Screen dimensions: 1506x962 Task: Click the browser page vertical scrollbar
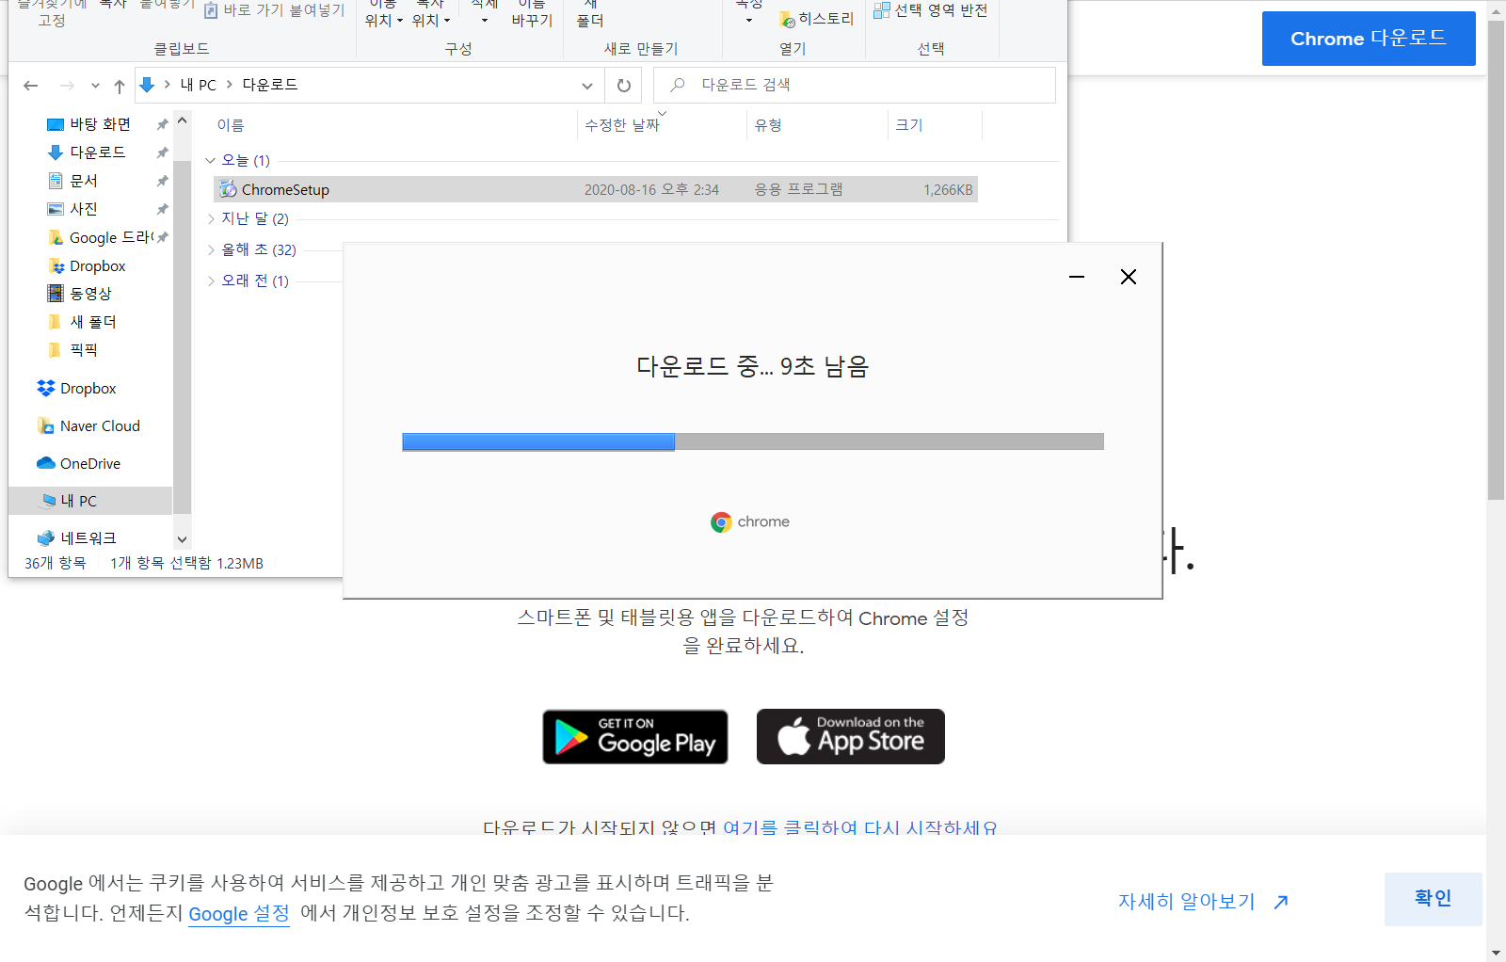1496,260
